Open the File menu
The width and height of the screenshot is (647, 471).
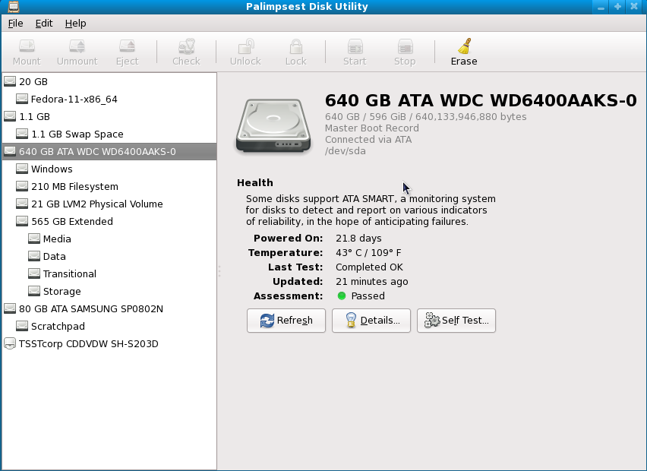[x=16, y=24]
